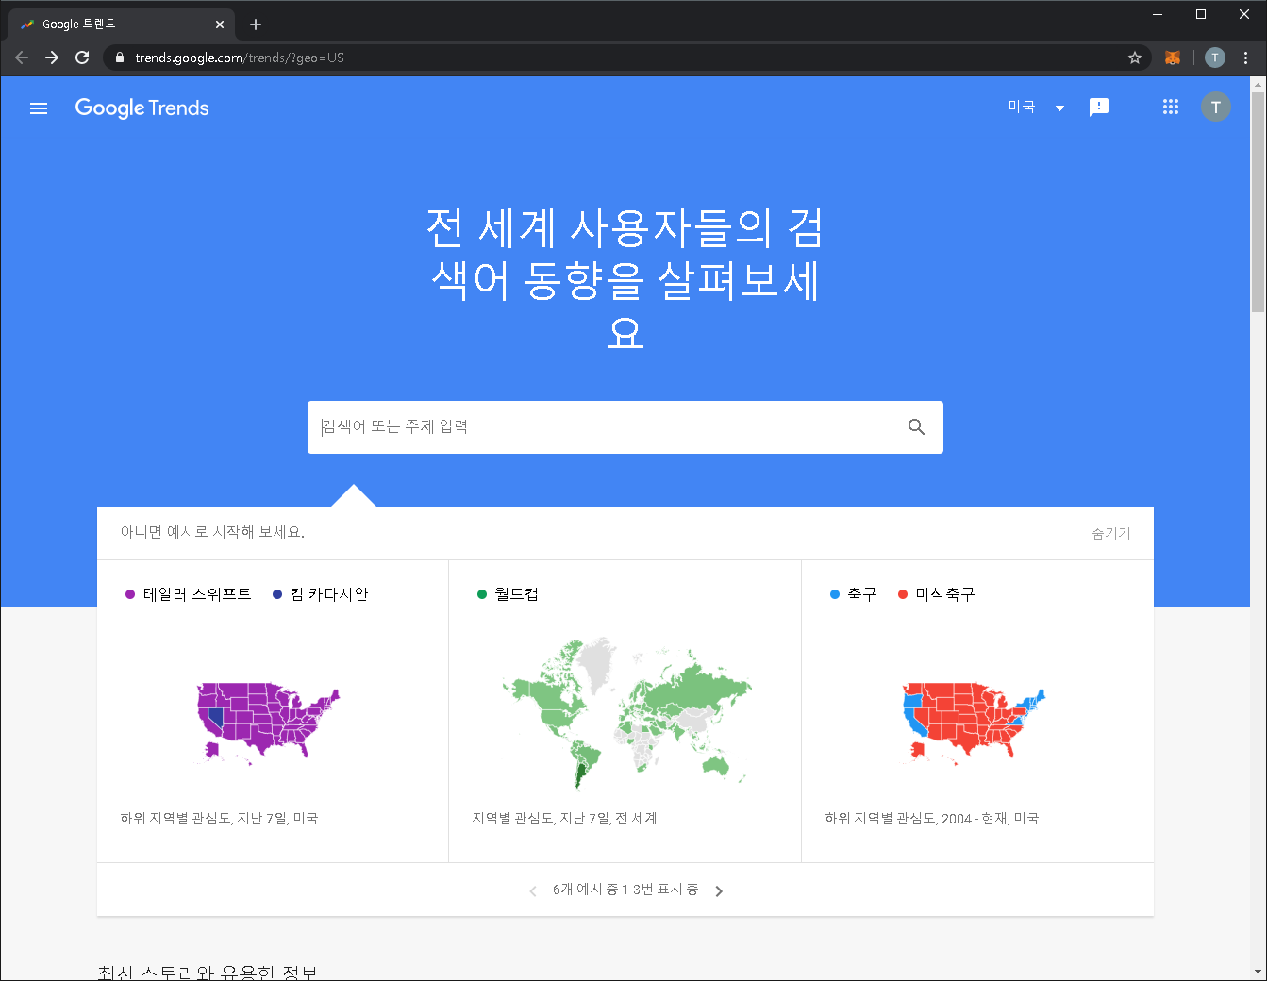The width and height of the screenshot is (1267, 981).
Task: Open the hamburger main menu
Action: (39, 108)
